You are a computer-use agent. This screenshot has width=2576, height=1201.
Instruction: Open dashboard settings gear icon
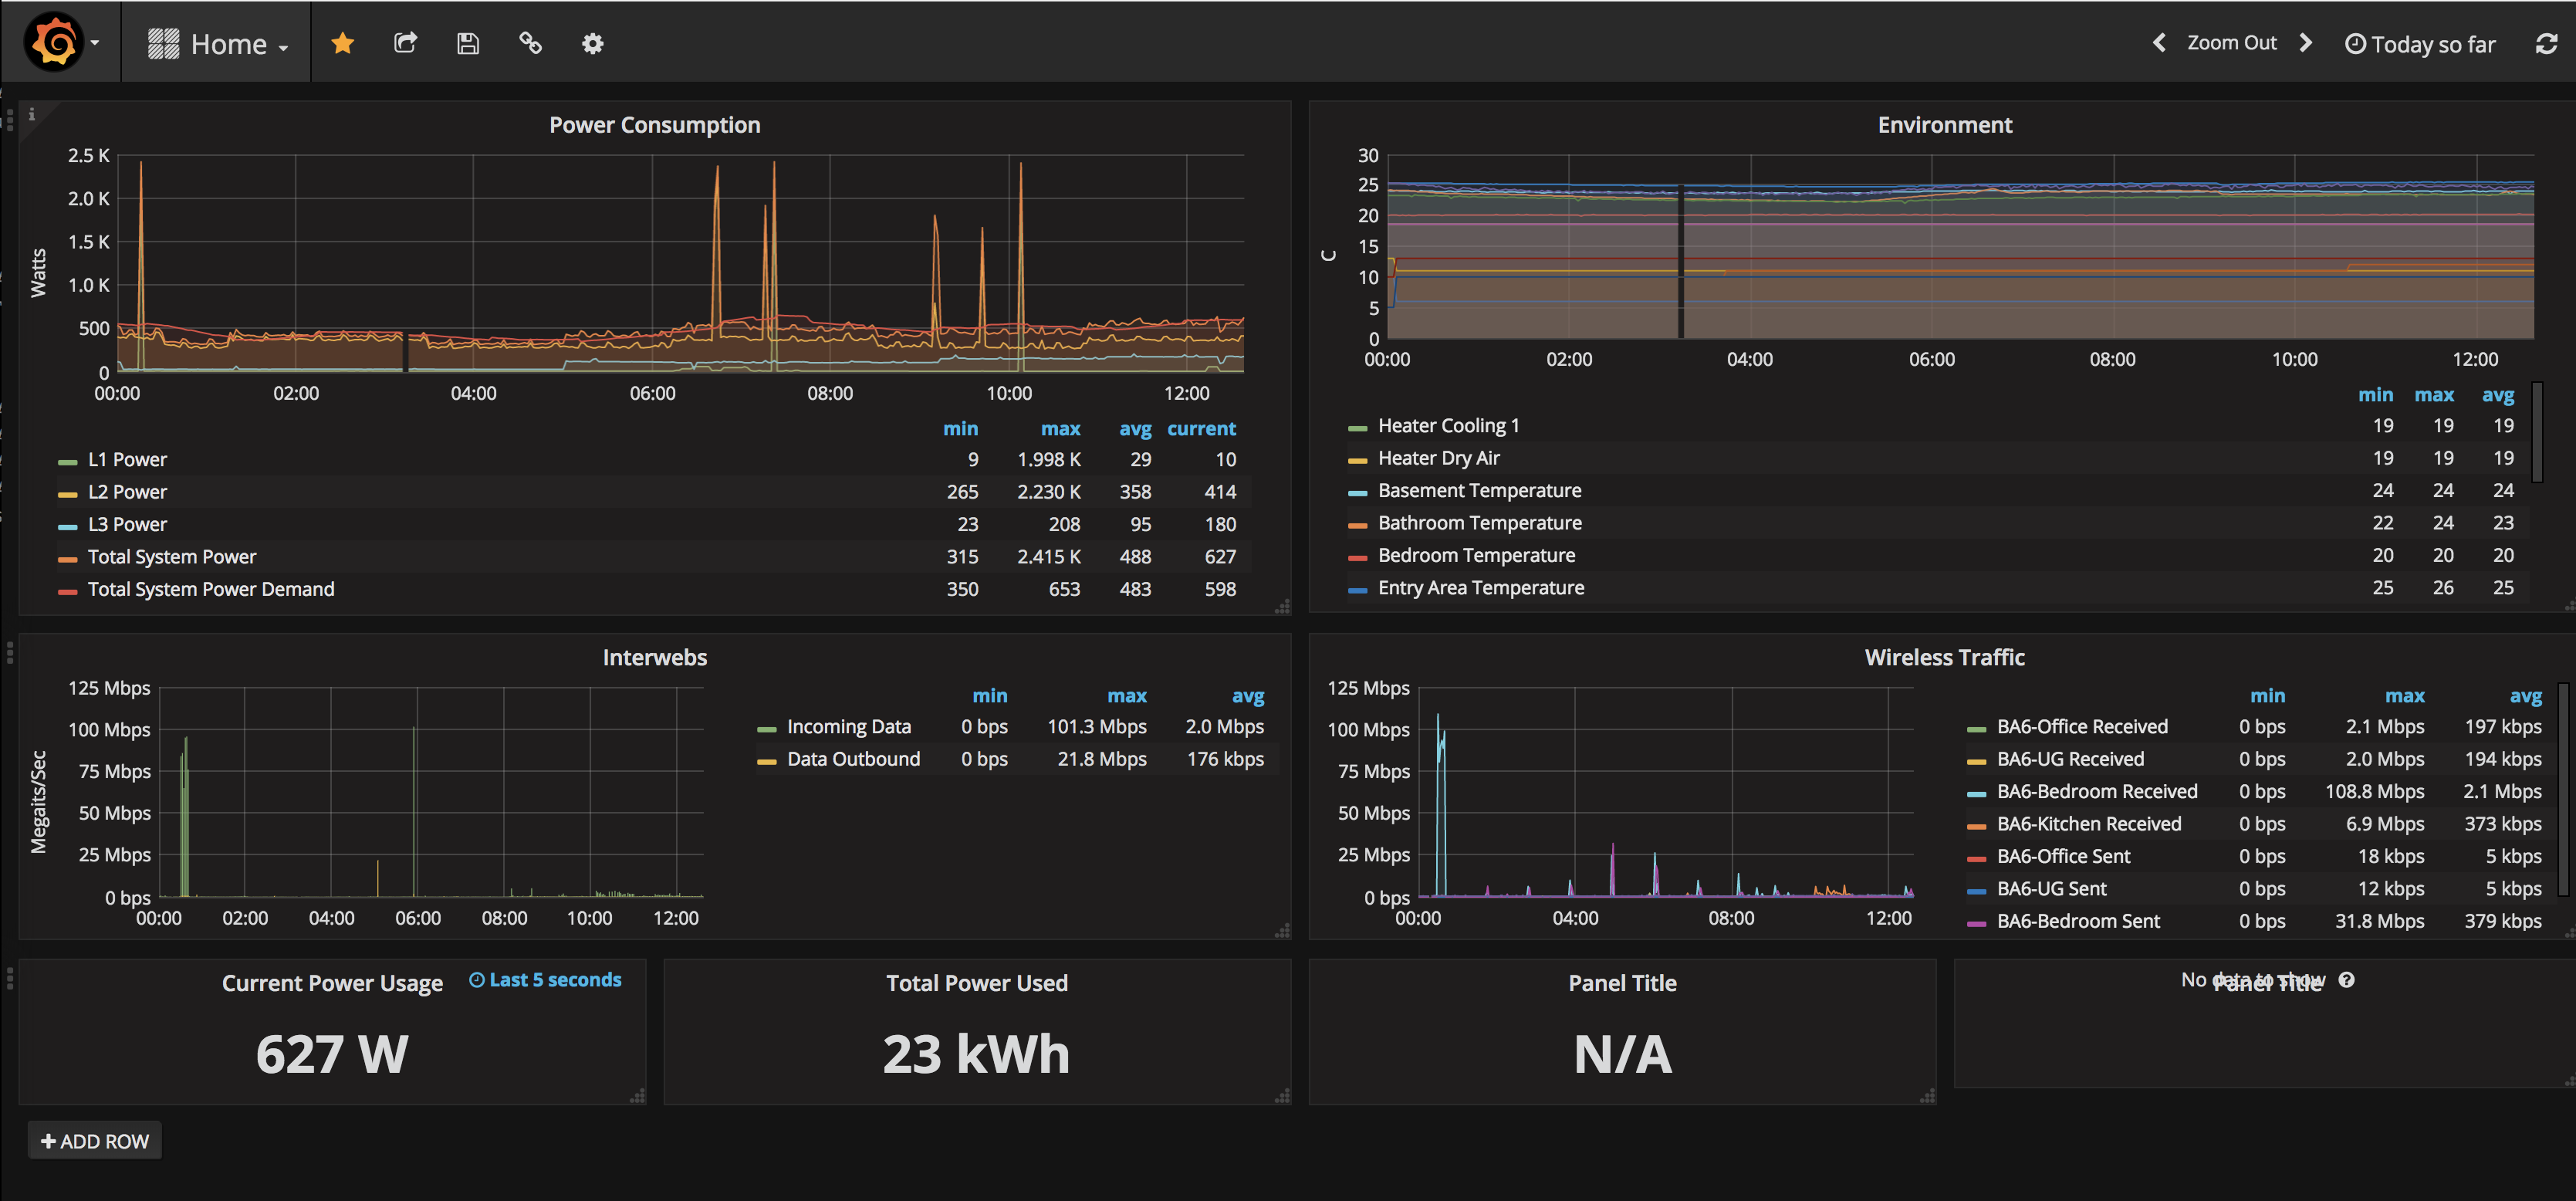tap(593, 43)
